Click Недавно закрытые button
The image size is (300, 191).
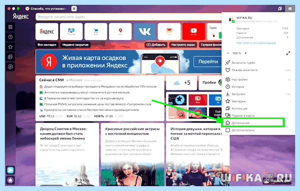(75, 45)
